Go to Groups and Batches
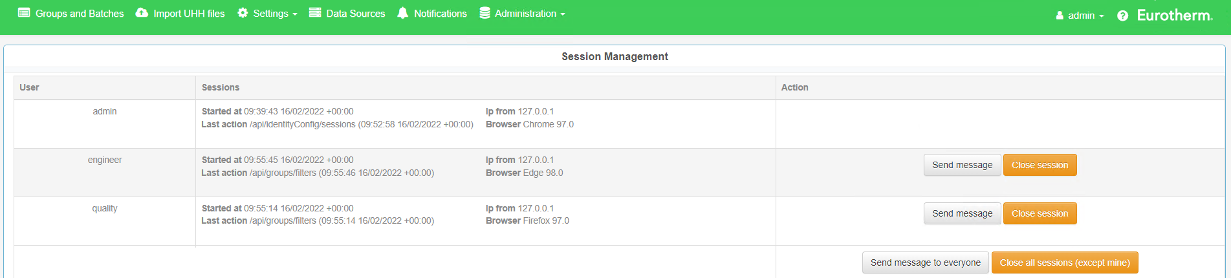 (80, 14)
